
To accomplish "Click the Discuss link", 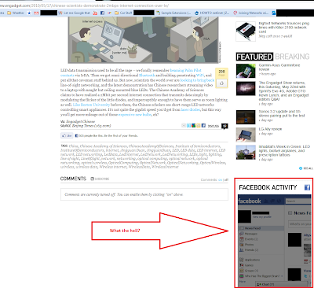I will 213,126.
